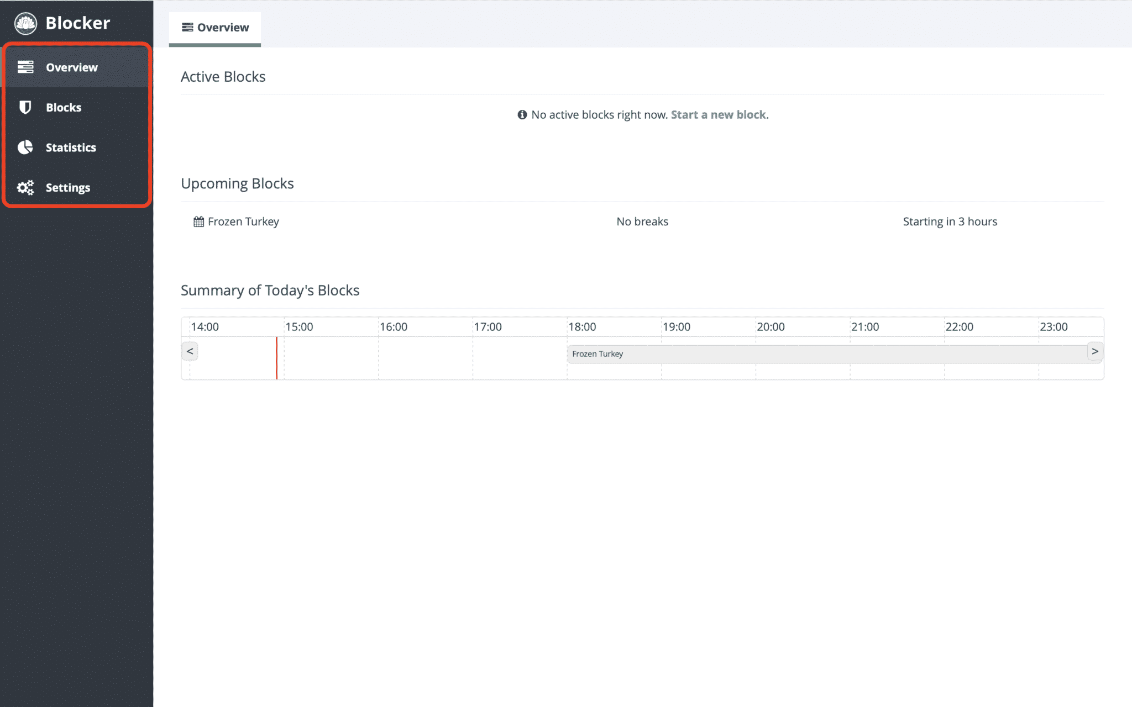This screenshot has height=707, width=1132.
Task: Click the No breaks text
Action: point(642,221)
